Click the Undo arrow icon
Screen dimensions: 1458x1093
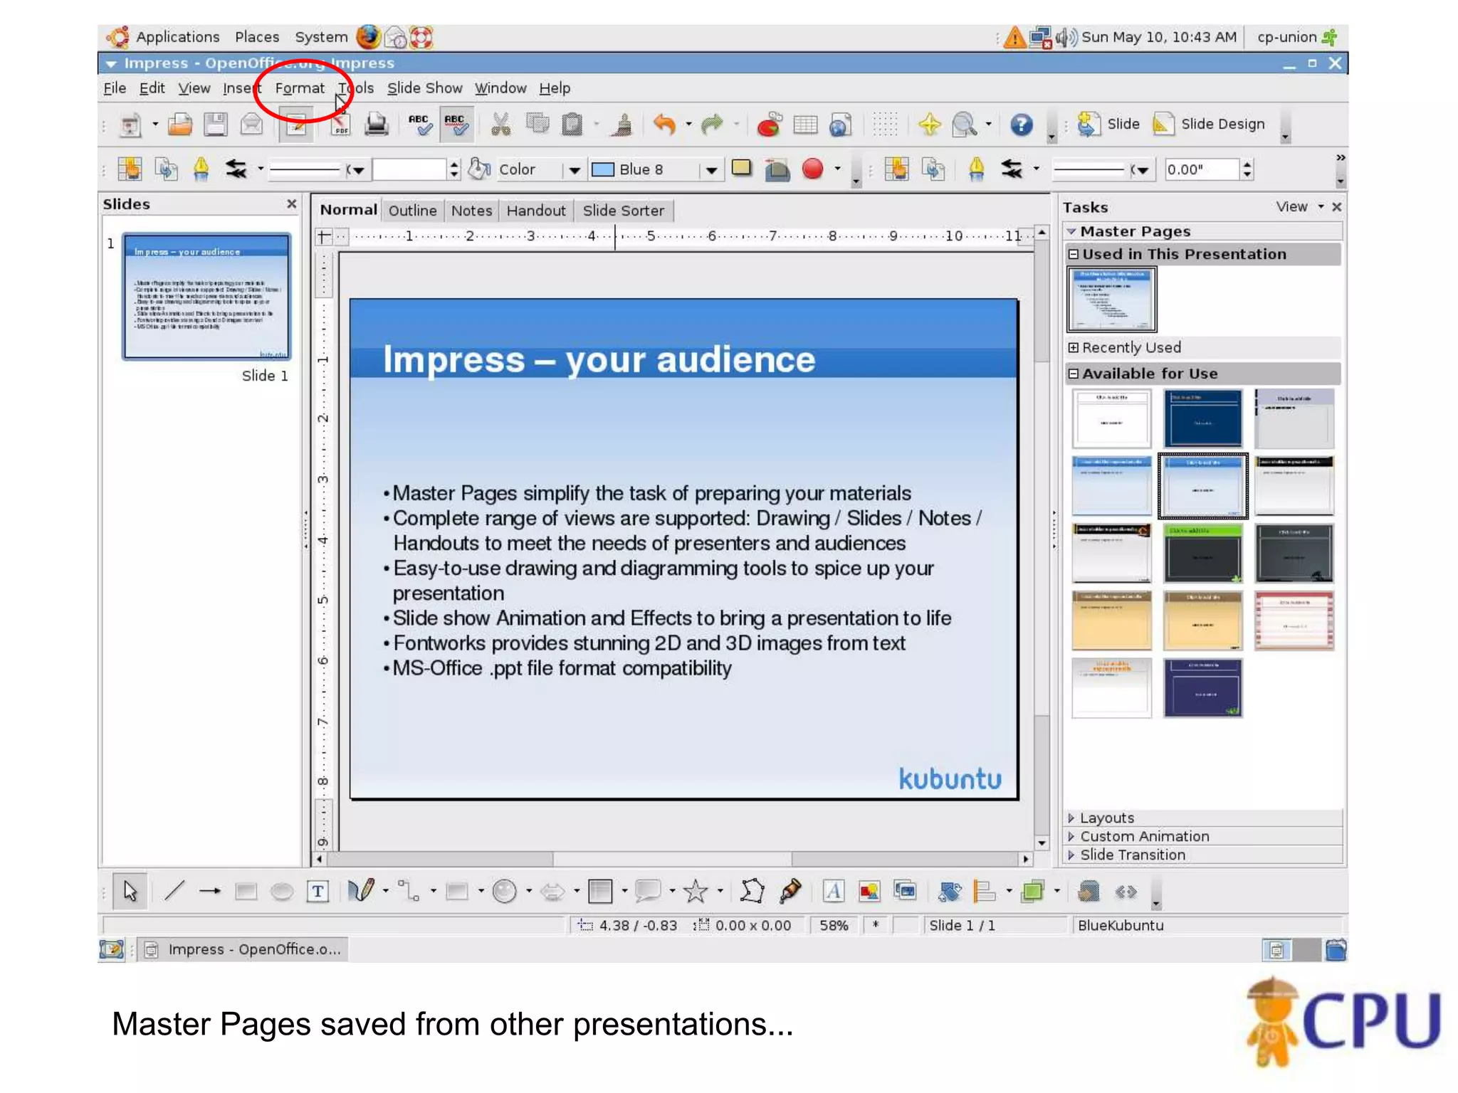[664, 125]
